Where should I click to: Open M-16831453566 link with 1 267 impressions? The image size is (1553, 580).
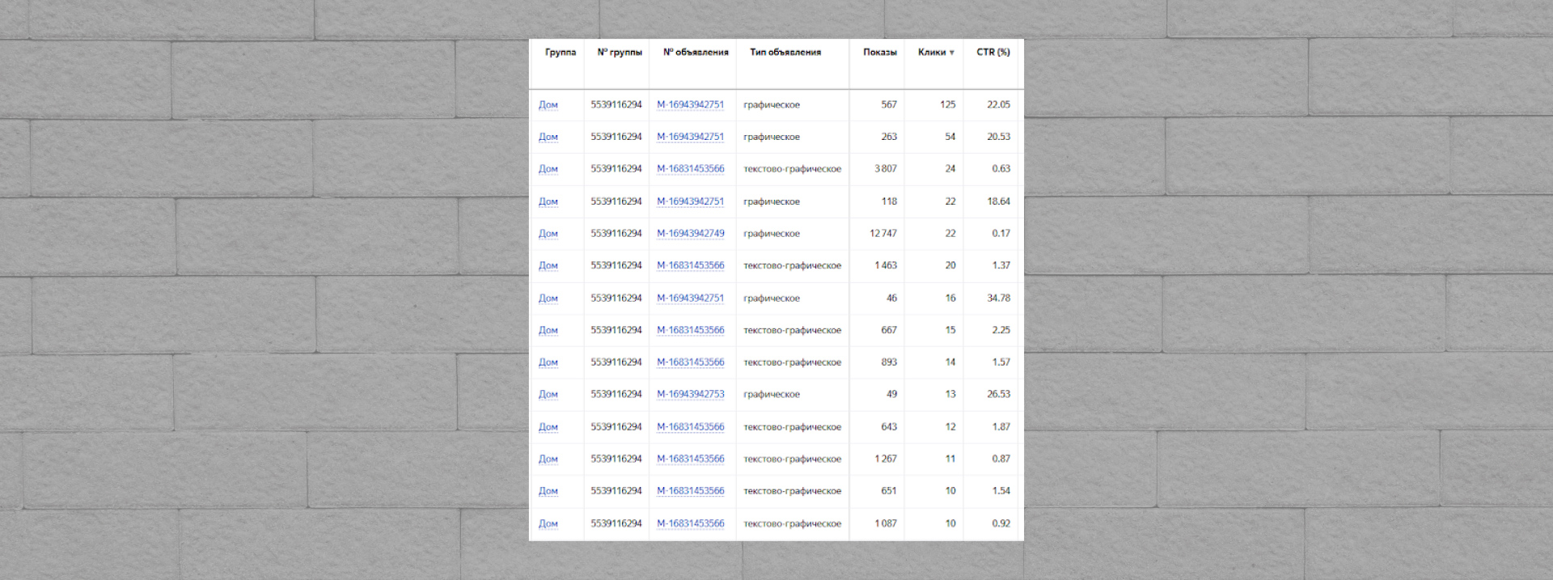tap(690, 459)
